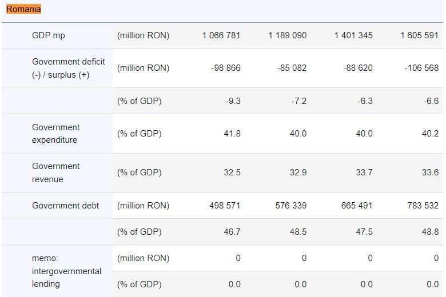The height and width of the screenshot is (297, 446).
Task: Click the debt value 498 571
Action: pyautogui.click(x=225, y=206)
